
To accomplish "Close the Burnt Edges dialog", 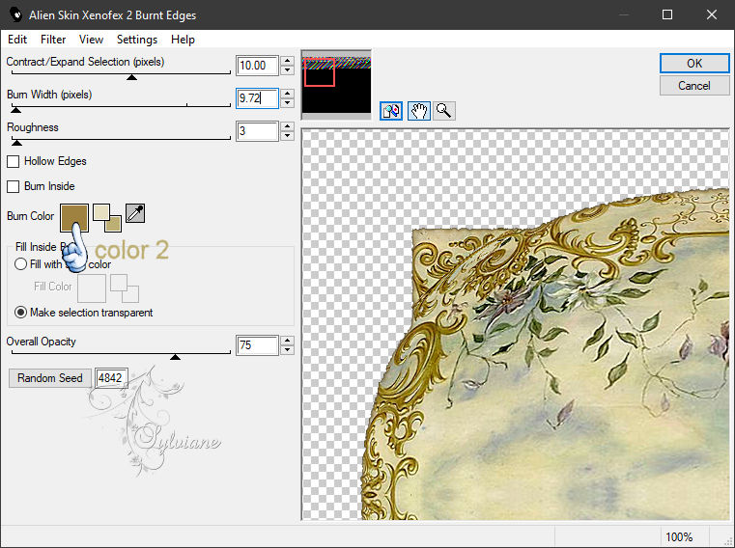I will pos(712,14).
